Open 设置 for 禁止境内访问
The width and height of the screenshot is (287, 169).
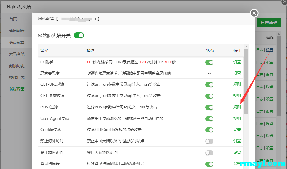pyautogui.click(x=237, y=152)
